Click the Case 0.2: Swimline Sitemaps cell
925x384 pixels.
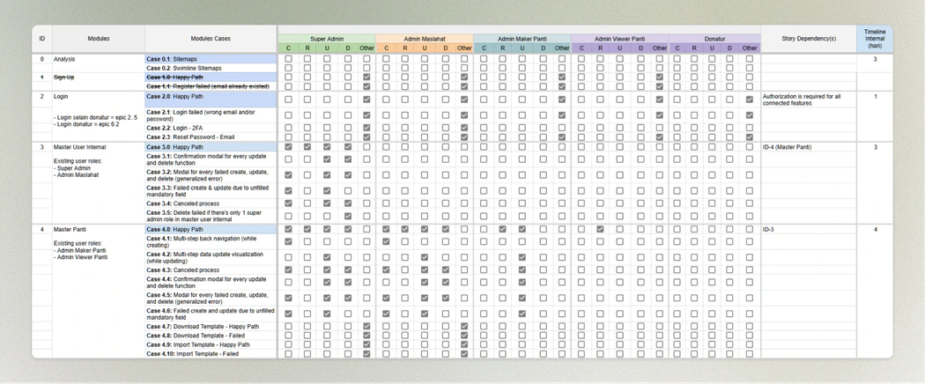[x=211, y=69]
